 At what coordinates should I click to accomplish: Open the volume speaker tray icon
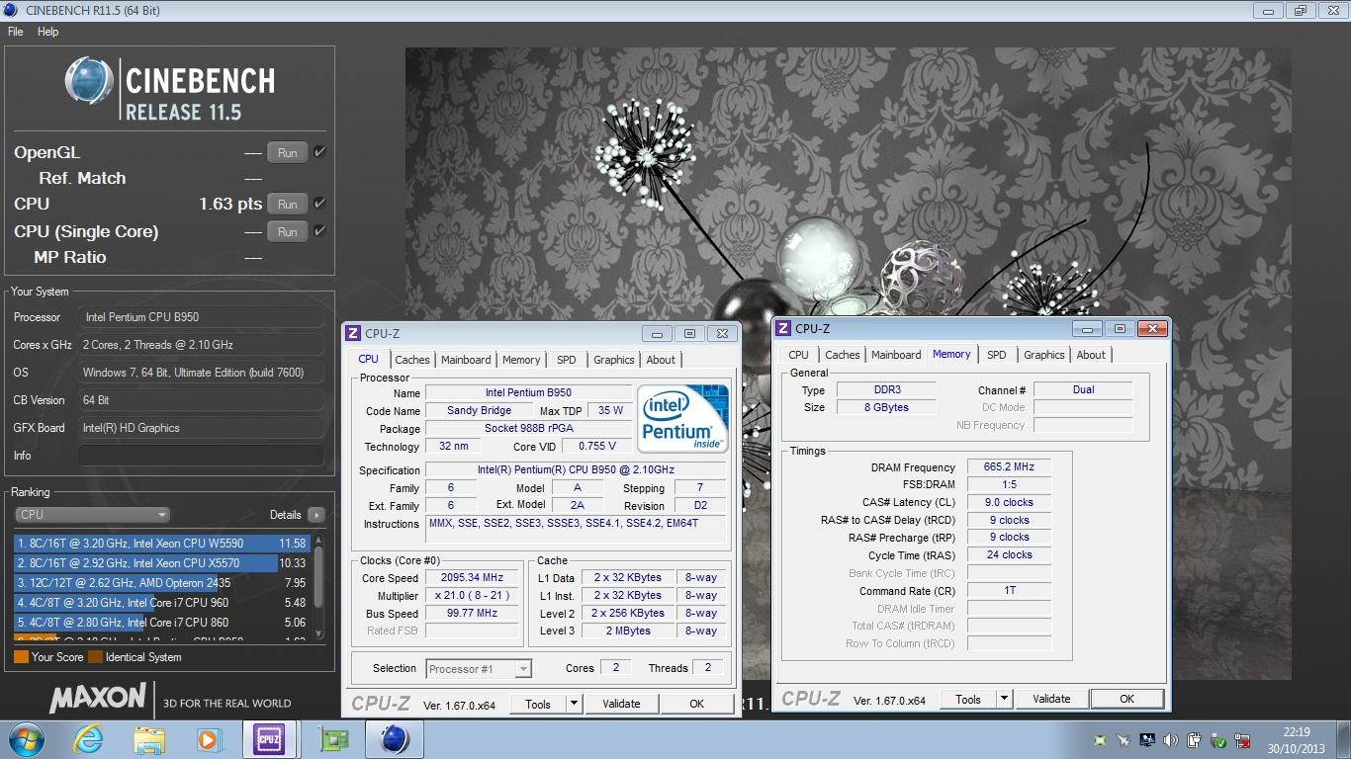click(1171, 740)
